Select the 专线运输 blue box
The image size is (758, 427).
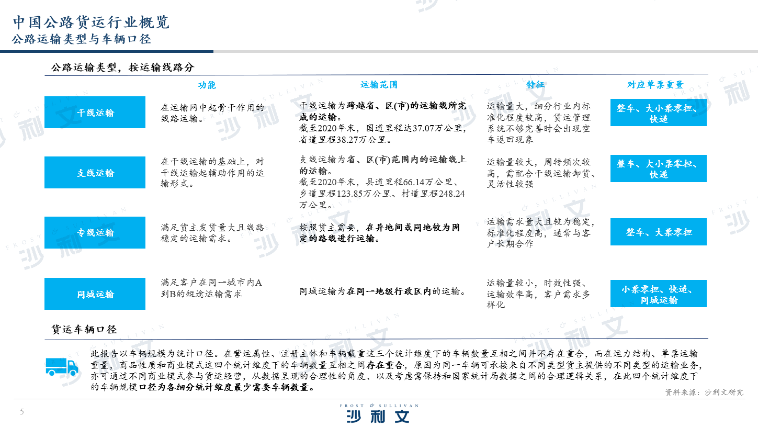95,233
